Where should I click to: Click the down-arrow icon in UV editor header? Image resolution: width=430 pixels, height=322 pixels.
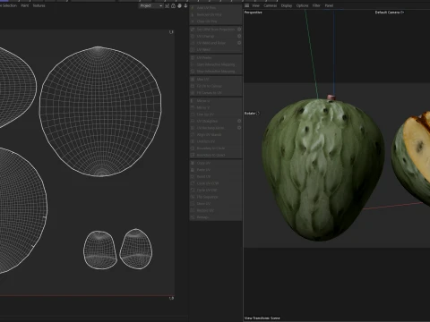185,5
